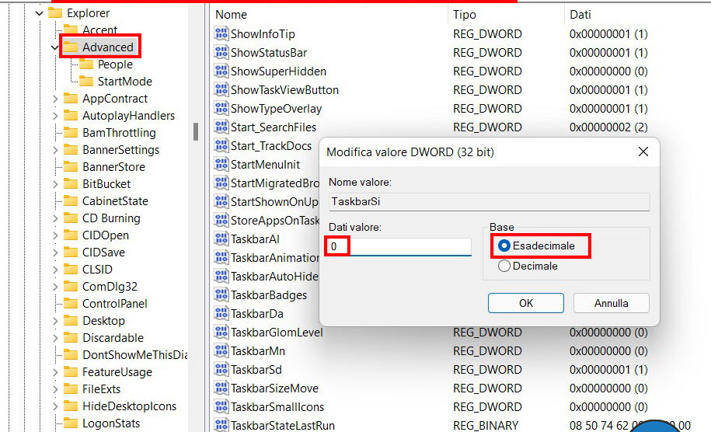711x432 pixels.
Task: Select the Esadecimale base option
Action: tap(536, 246)
